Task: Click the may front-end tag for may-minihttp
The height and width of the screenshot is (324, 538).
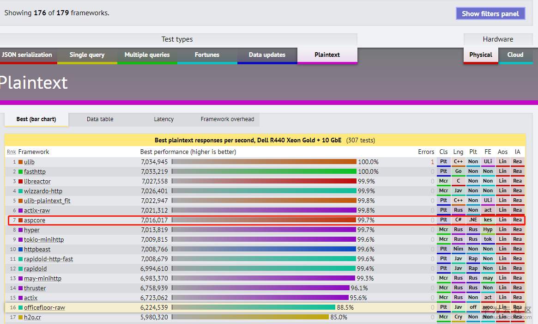Action: (x=488, y=278)
